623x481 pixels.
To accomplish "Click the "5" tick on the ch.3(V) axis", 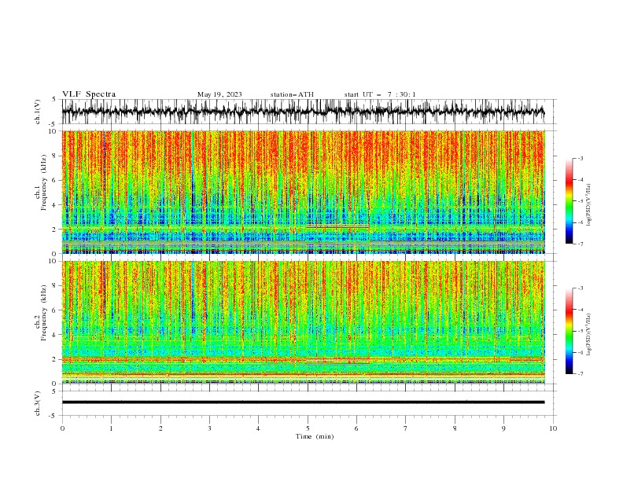I will click(54, 391).
